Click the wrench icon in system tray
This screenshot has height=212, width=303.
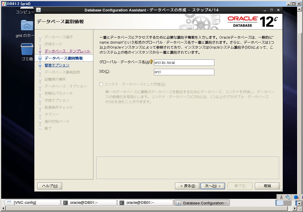288,197
